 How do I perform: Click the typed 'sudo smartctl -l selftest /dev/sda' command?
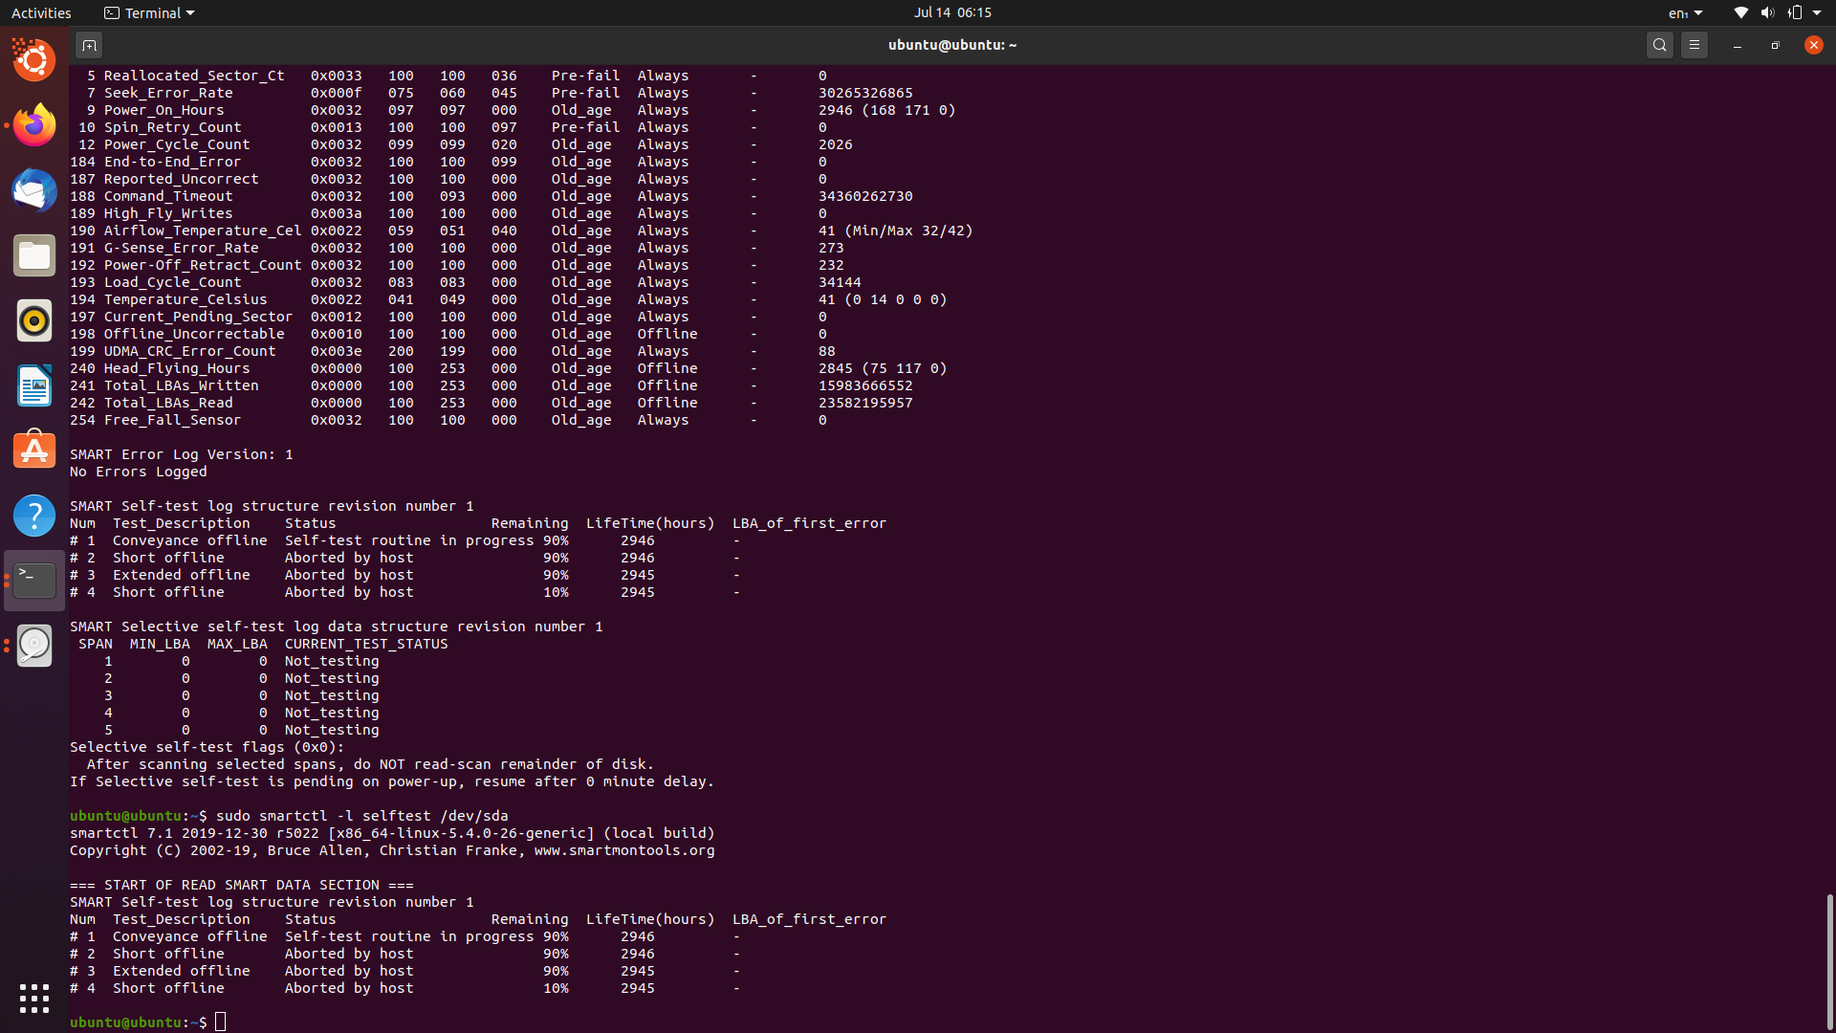pyautogui.click(x=361, y=816)
